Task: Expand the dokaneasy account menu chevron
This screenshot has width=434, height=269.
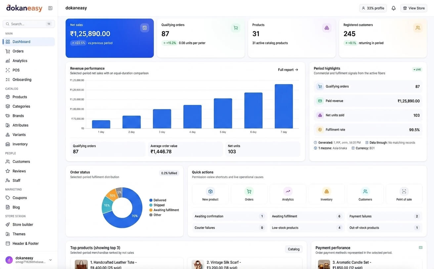Action: pyautogui.click(x=50, y=260)
